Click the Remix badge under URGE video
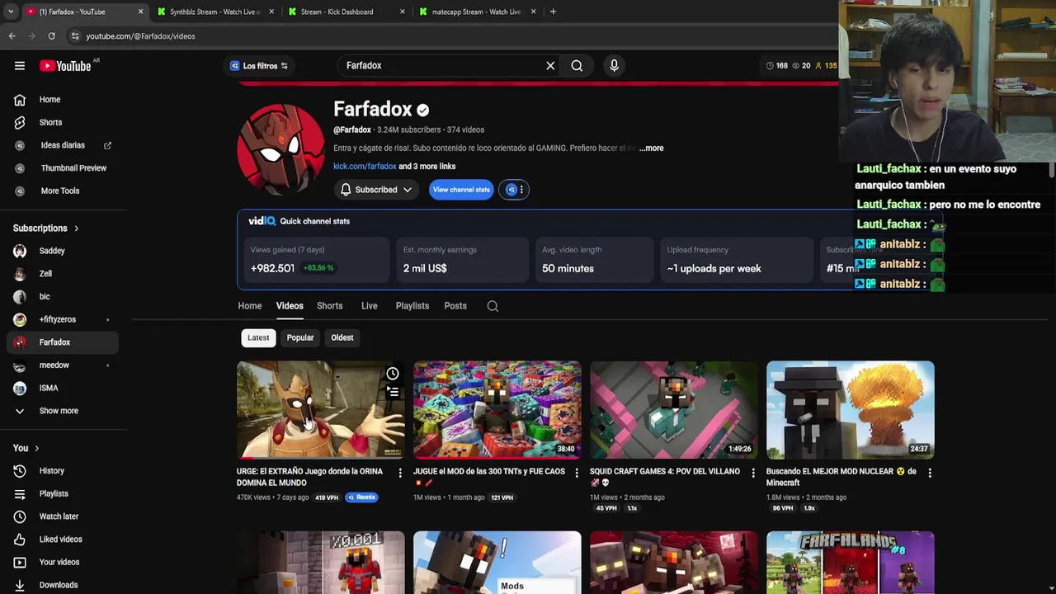The height and width of the screenshot is (594, 1056). 361,497
